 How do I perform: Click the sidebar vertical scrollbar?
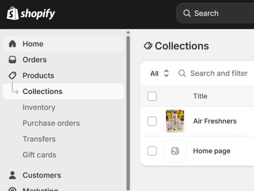click(128, 113)
